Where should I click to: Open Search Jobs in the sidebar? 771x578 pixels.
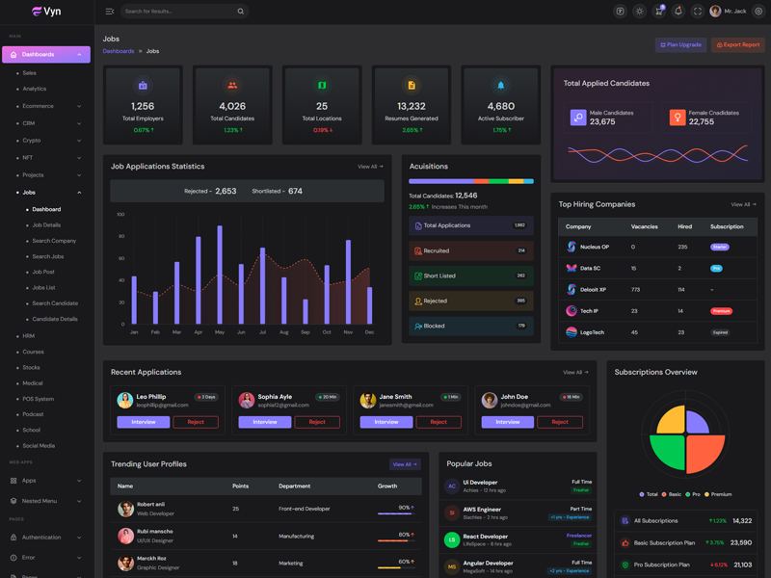pyautogui.click(x=48, y=256)
